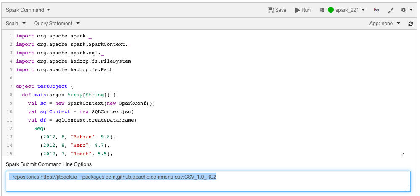Click the floppy disk save icon
420x196 pixels.
pos(271,10)
